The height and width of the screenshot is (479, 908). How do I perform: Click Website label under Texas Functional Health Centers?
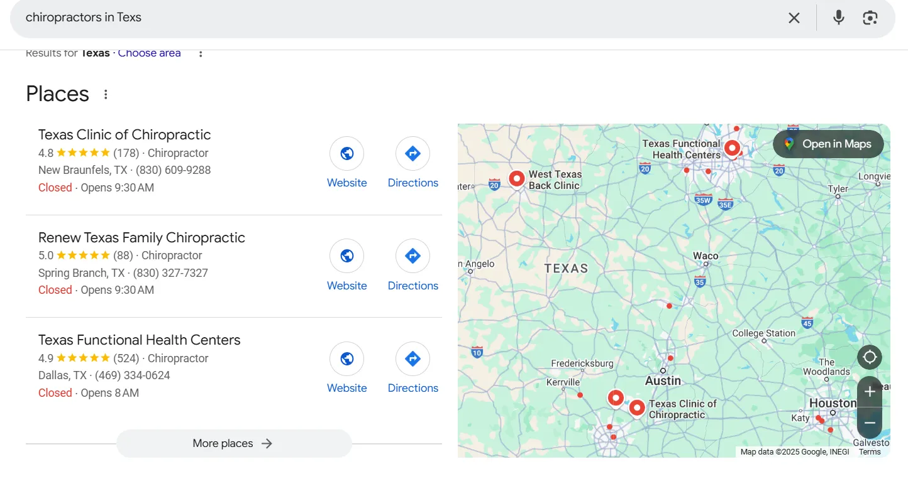coord(346,388)
